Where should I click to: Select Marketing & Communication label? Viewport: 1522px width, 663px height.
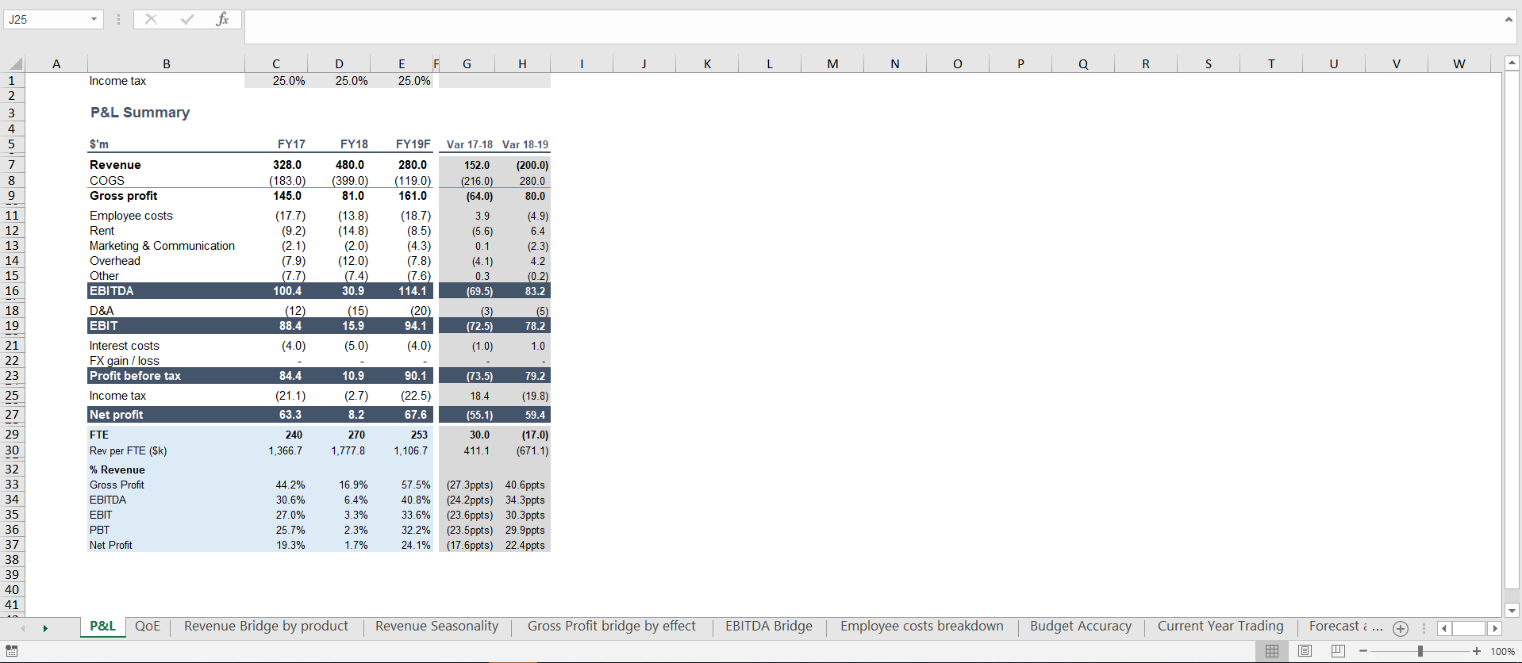(162, 246)
